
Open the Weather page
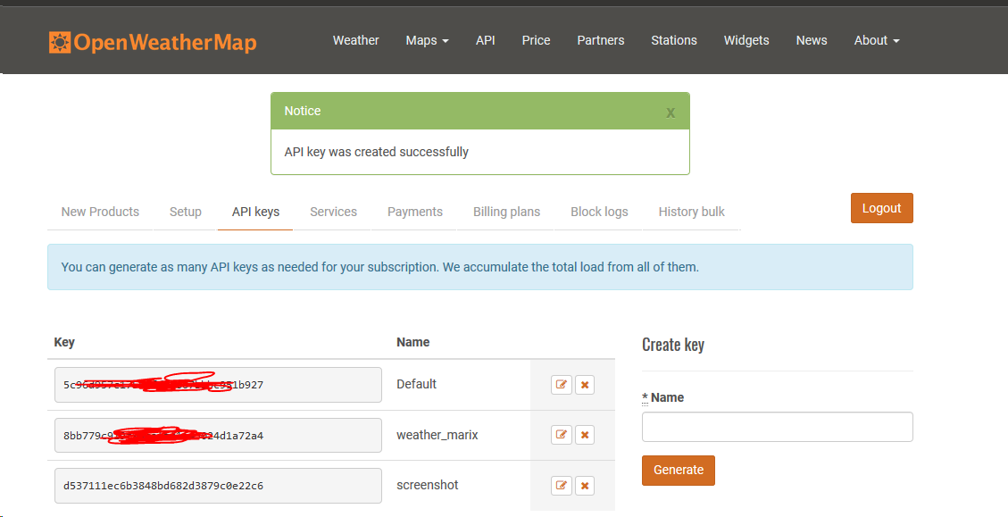(355, 40)
